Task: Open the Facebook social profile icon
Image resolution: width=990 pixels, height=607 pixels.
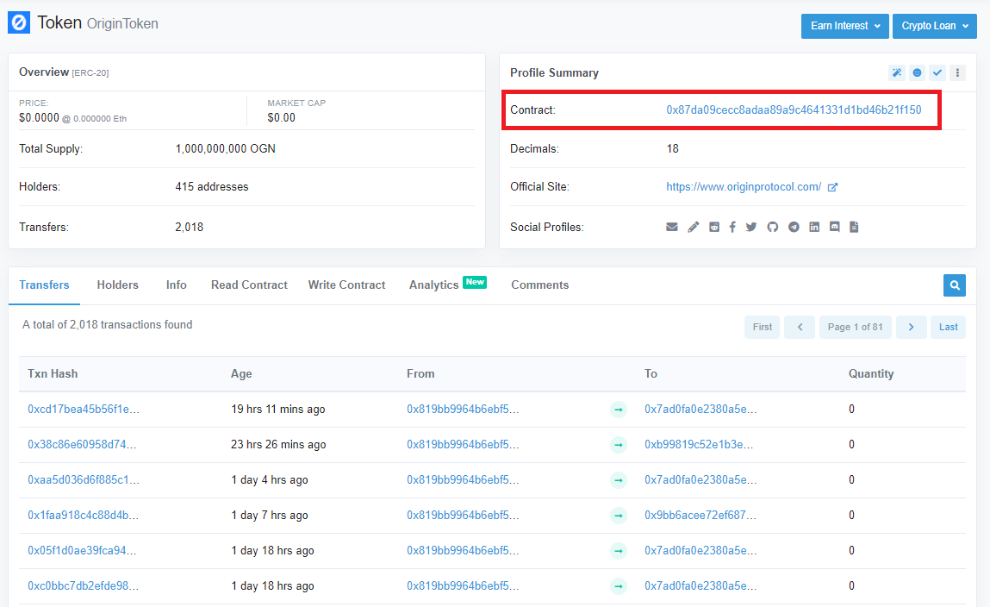Action: point(732,227)
